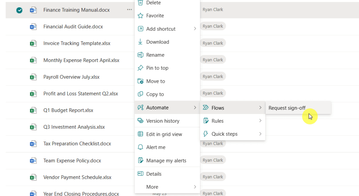Viewport: 359px width, 196px height.
Task: Select Copy to menu entry
Action: point(167,94)
